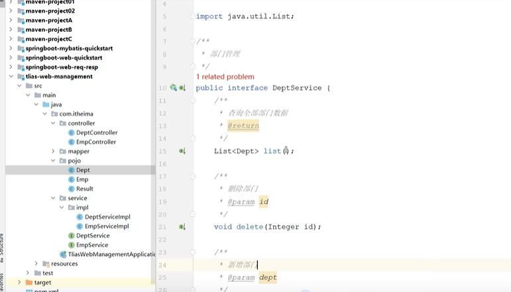Click the Result class icon
Screen dimensions: 511x292
click(x=72, y=189)
